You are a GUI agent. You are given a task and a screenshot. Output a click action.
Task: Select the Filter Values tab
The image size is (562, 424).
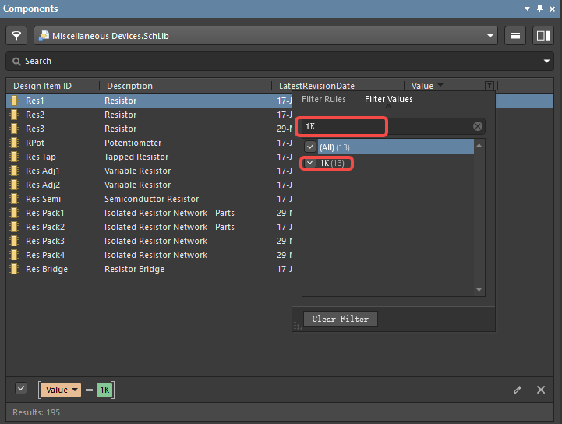pos(389,99)
